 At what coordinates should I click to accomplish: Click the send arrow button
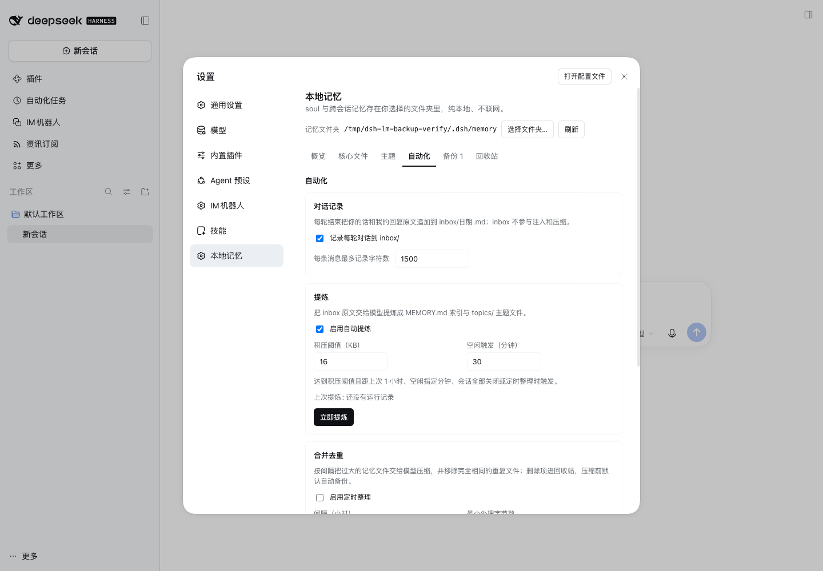click(x=697, y=332)
